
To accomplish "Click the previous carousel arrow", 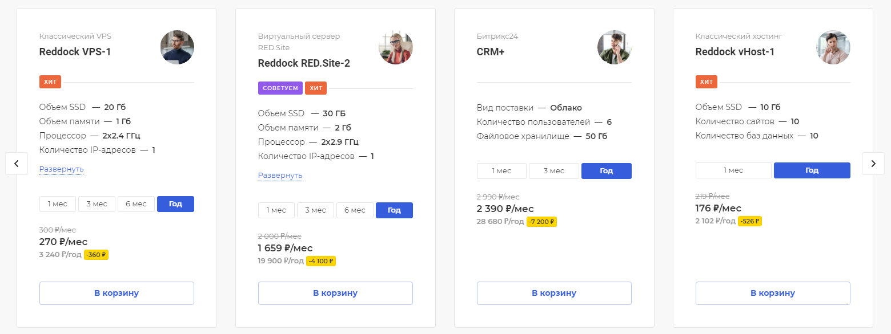I will pyautogui.click(x=17, y=164).
